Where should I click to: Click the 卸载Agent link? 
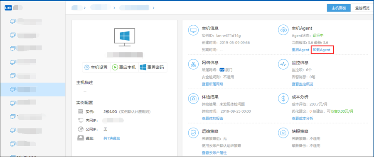coord(322,50)
